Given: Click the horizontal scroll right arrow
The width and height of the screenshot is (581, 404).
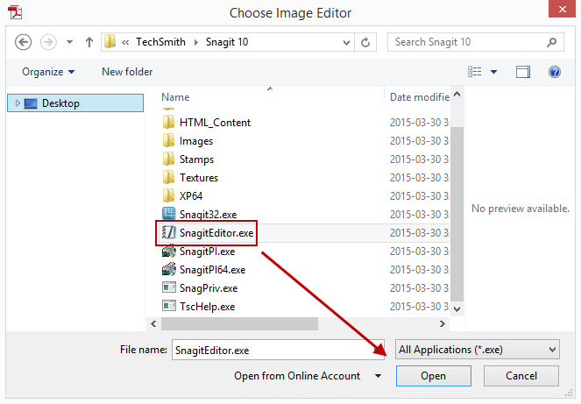Looking at the screenshot, I should (x=442, y=323).
